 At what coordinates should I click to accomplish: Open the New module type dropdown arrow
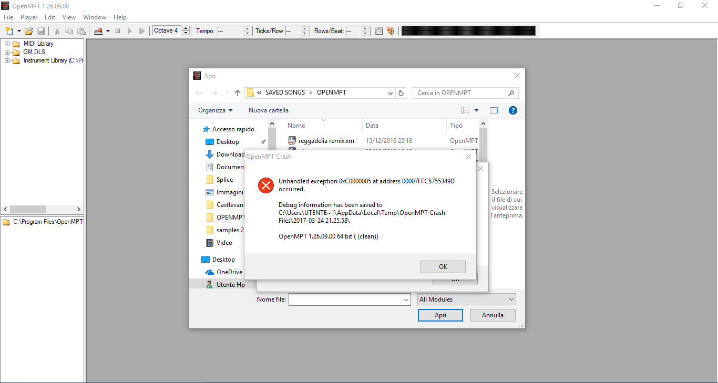click(x=19, y=31)
